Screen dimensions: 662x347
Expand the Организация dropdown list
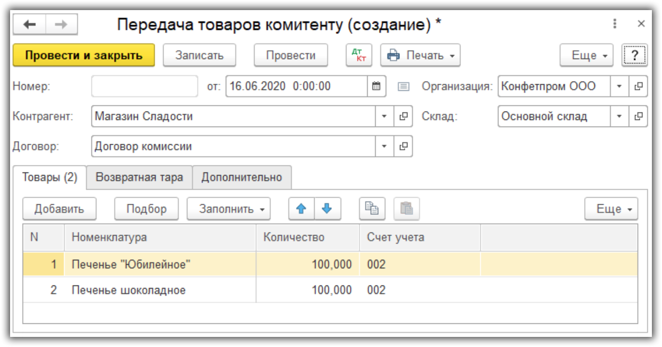coord(619,86)
